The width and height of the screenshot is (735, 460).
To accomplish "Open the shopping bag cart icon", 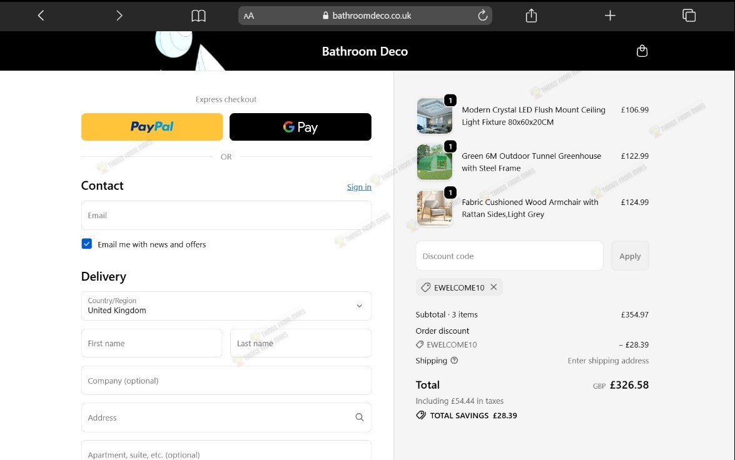I will point(642,51).
